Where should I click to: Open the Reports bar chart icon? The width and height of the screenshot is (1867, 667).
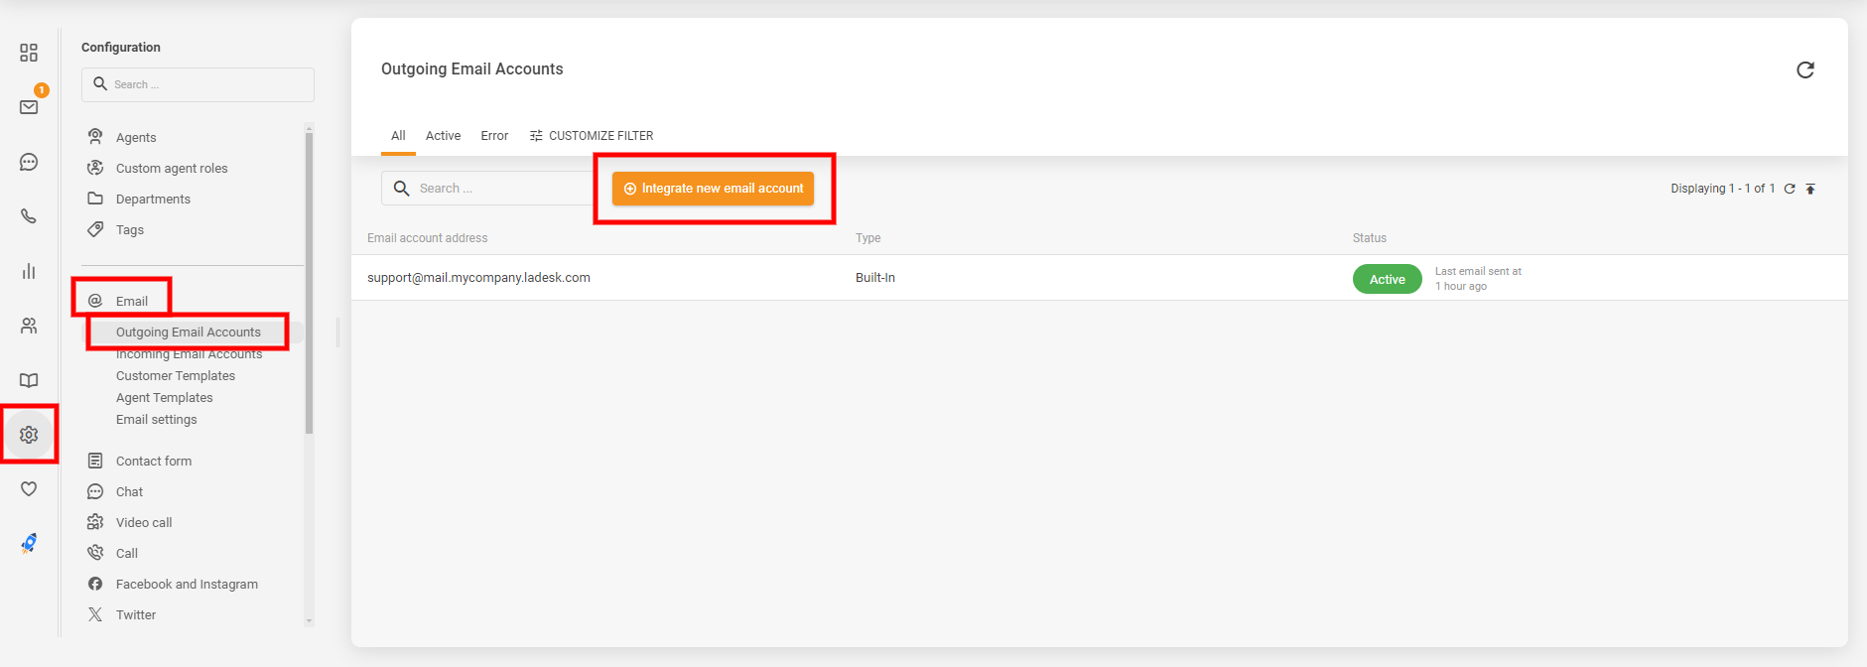pos(29,271)
